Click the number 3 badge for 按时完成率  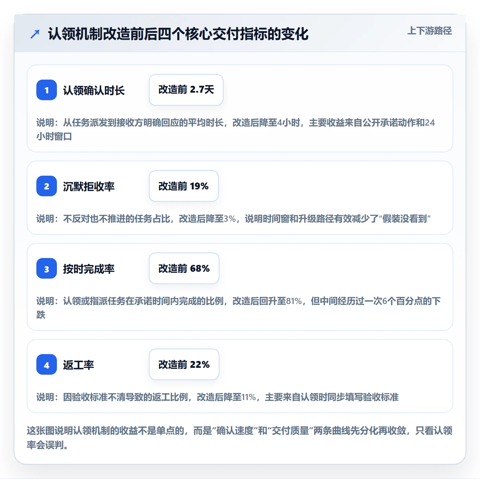point(47,268)
